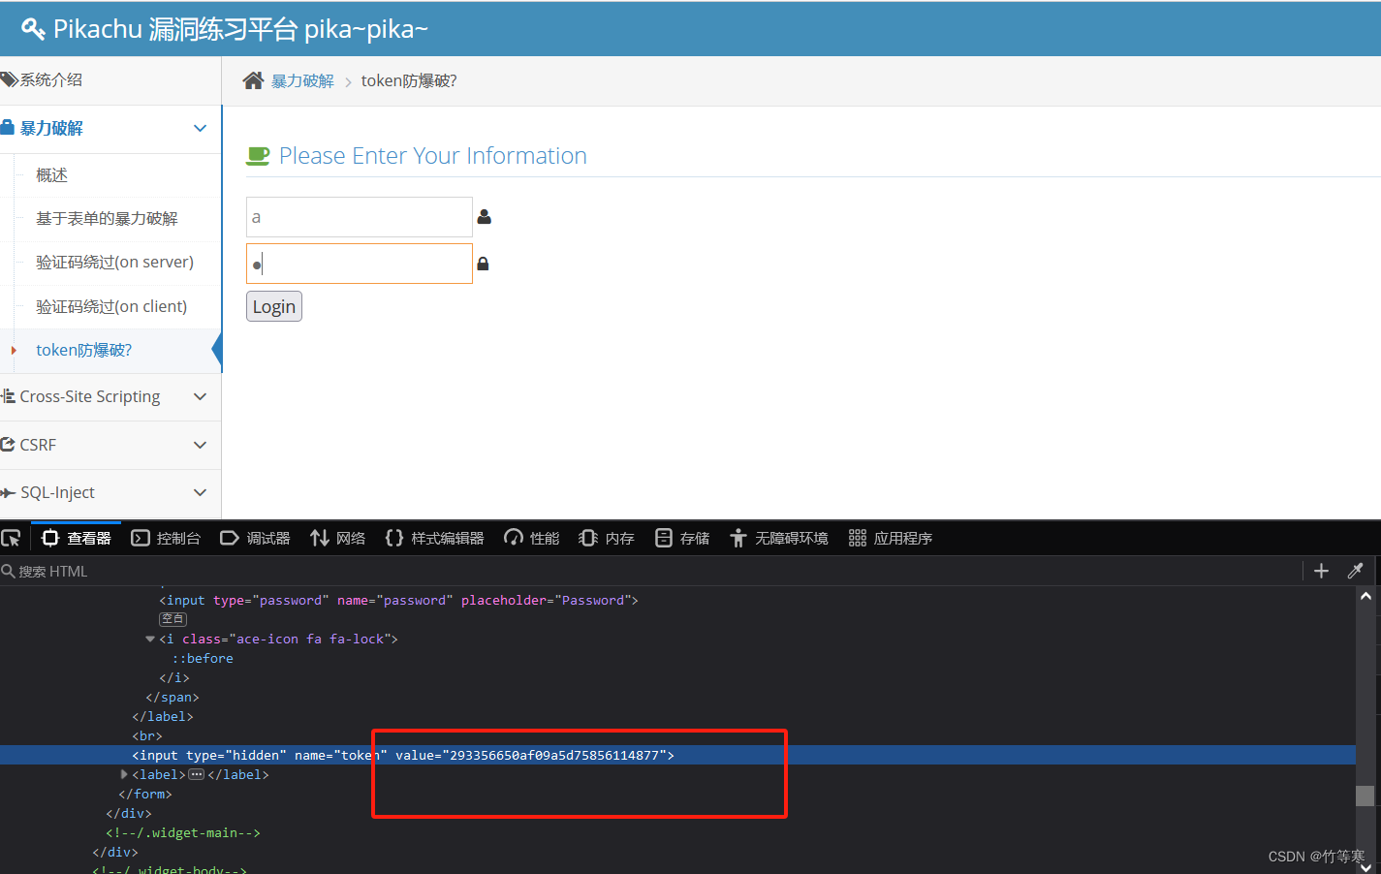
Task: Click the Pikachu 漏洞练习平台 header title
Action: (240, 29)
